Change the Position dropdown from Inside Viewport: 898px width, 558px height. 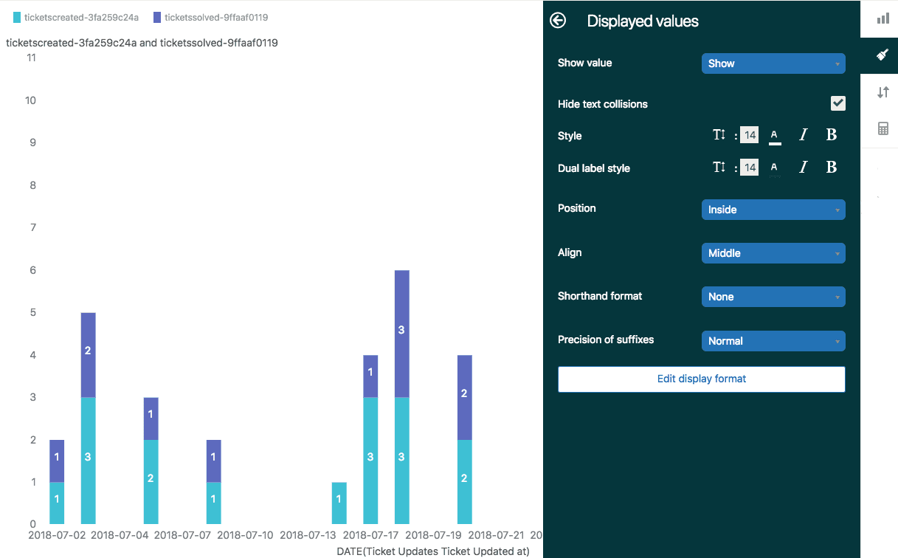pos(773,210)
